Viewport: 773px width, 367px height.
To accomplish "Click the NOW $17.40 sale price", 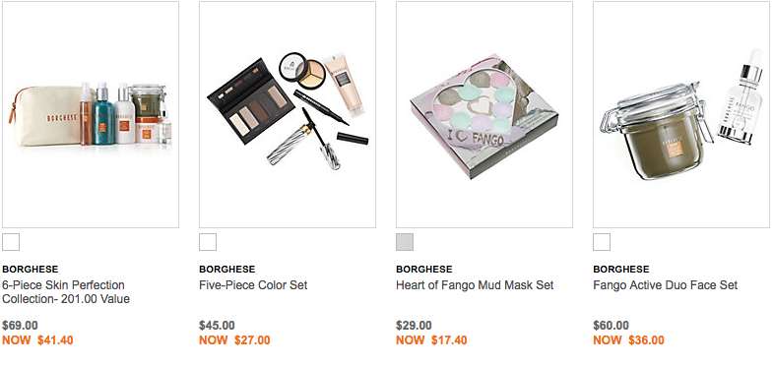I will pos(431,339).
